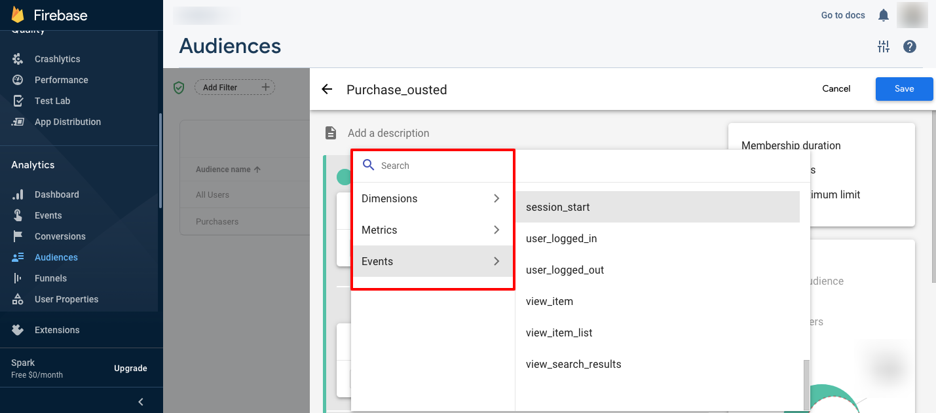Expand the Dimensions category

tap(432, 198)
